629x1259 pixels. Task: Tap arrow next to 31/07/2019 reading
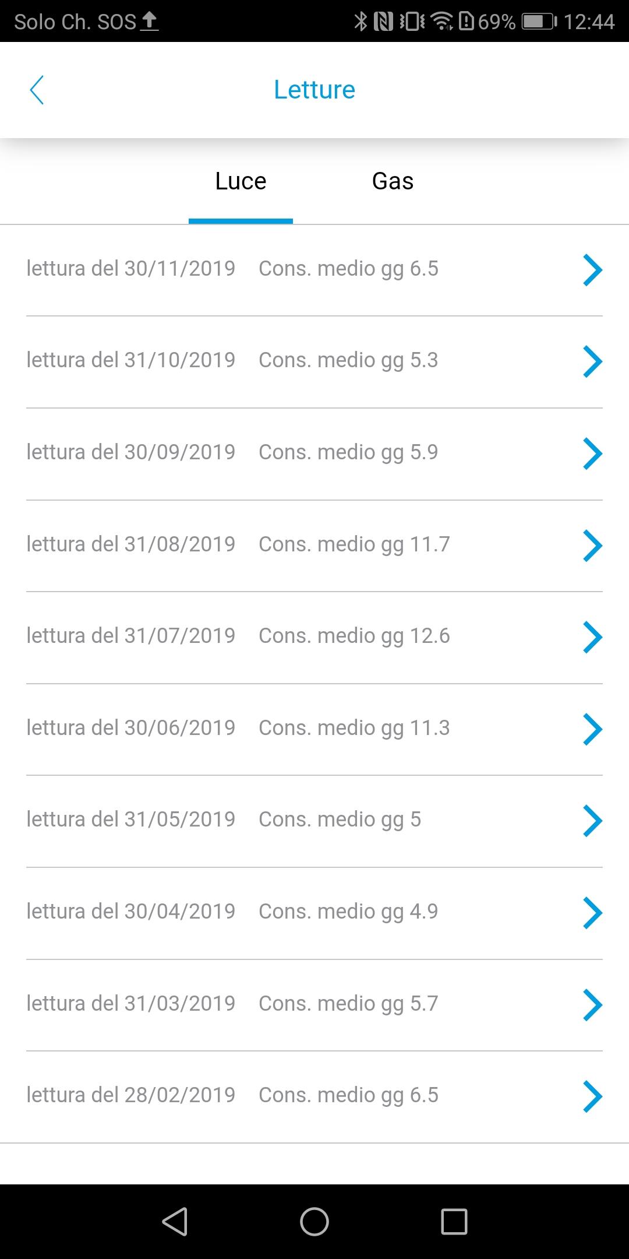pos(592,637)
